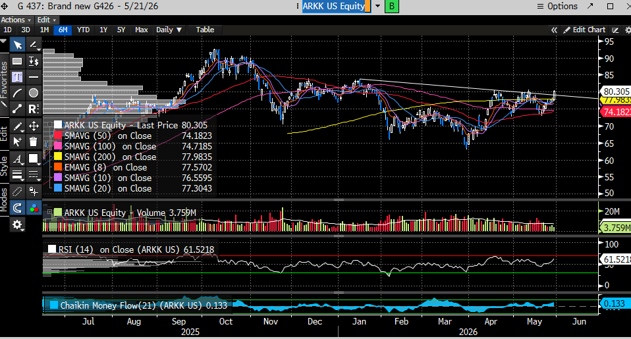Select the text annotation tool
The width and height of the screenshot is (631, 339).
coord(17,77)
